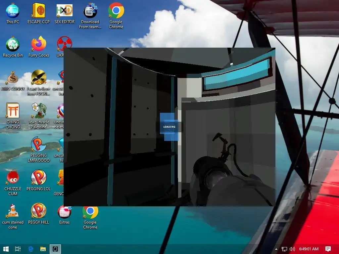The width and height of the screenshot is (339, 254).
Task: Select the torii gate desktop shortcut
Action: point(13,116)
